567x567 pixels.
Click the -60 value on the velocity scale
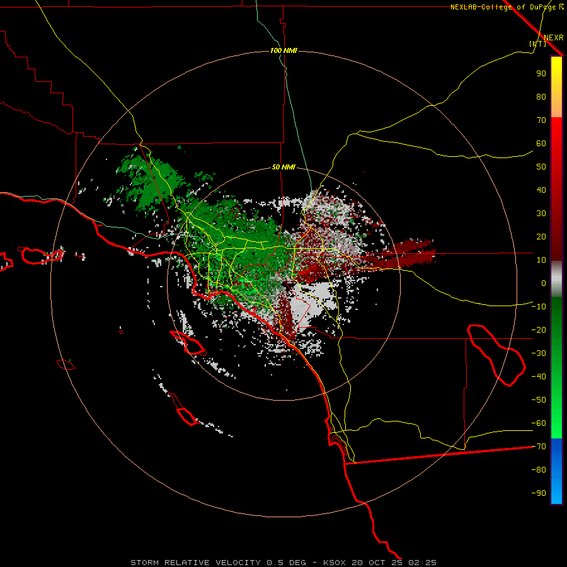tap(539, 423)
